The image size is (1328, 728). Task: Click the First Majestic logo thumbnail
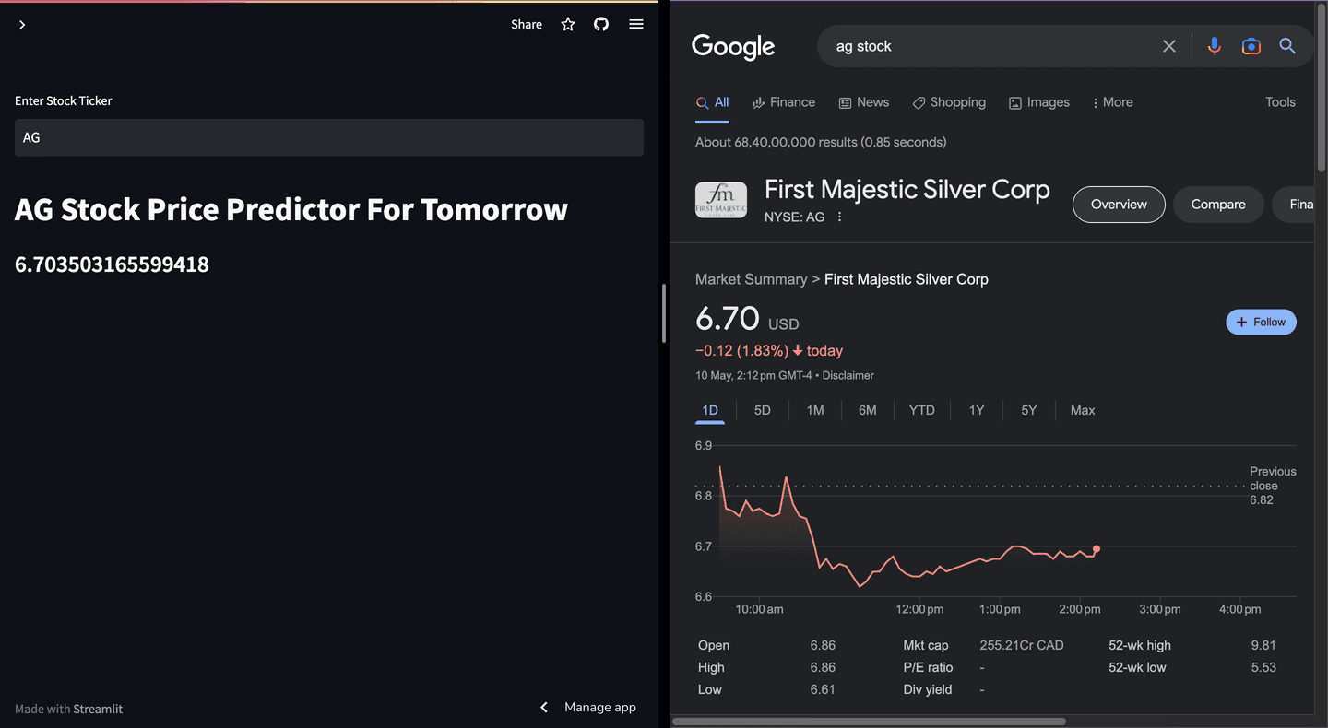721,200
